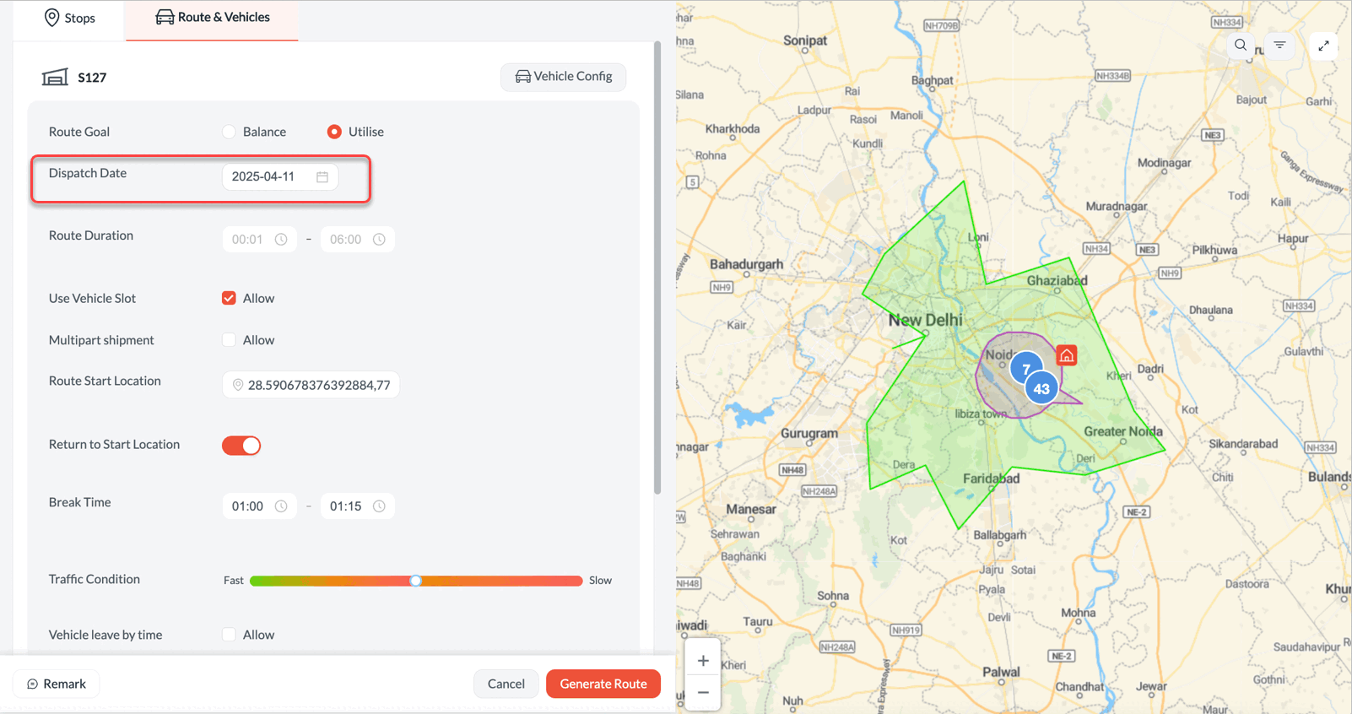Uncheck Use Vehicle Slot Allow checkbox
1352x714 pixels.
tap(229, 298)
